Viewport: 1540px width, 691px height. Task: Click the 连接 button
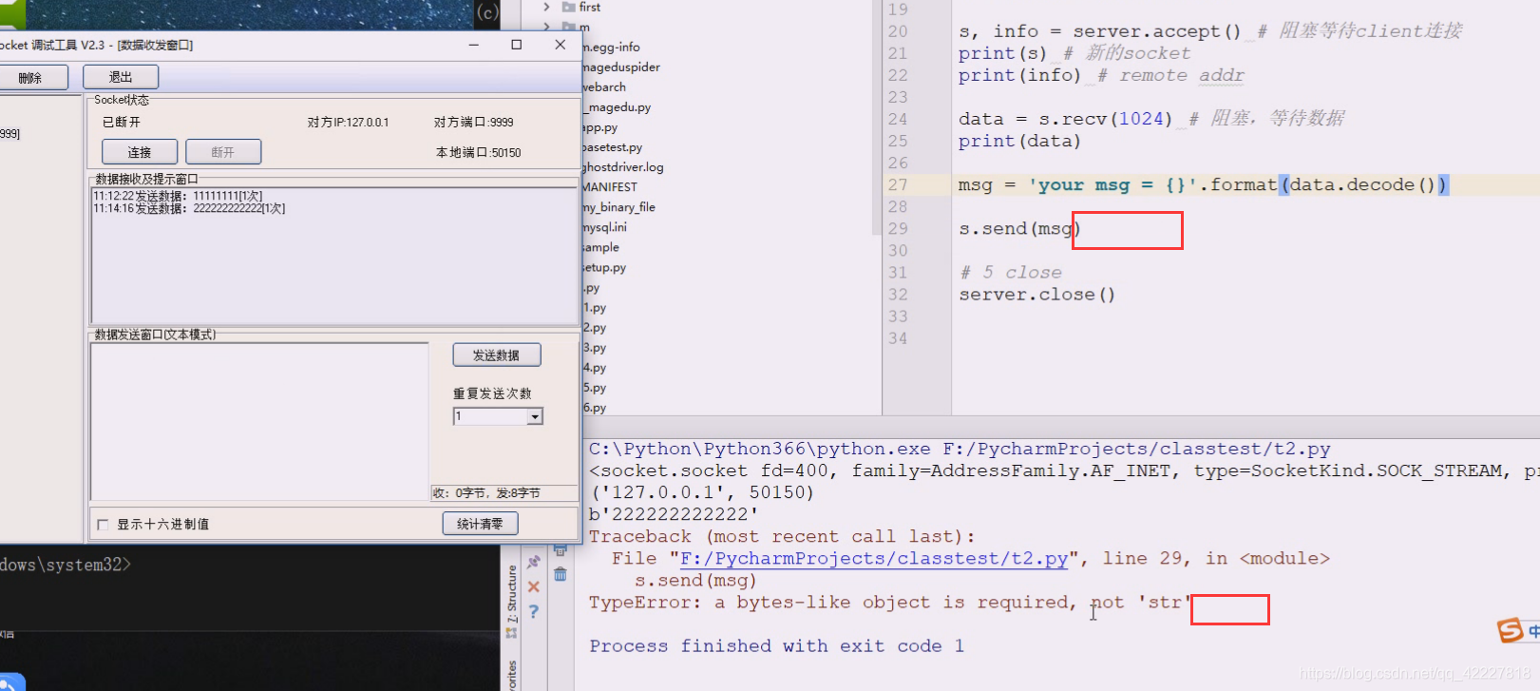click(140, 152)
